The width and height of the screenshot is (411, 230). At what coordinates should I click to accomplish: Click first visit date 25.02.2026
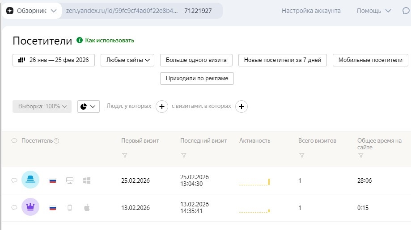pyautogui.click(x=135, y=181)
